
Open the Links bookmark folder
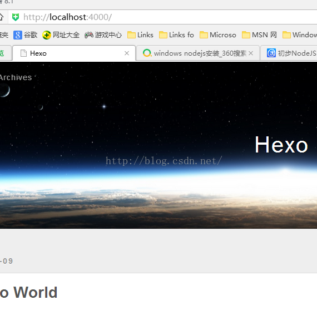click(140, 35)
